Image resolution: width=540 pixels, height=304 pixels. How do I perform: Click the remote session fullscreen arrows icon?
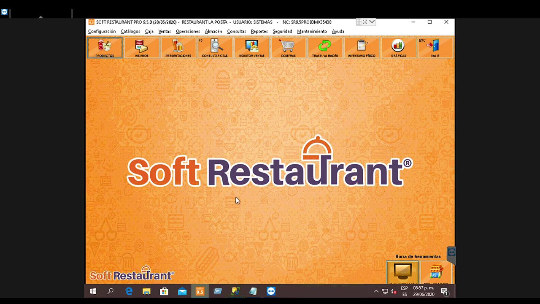365,22
